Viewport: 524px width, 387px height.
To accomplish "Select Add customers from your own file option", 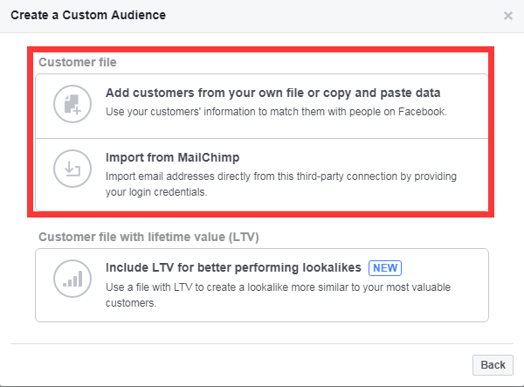I will pos(262,107).
